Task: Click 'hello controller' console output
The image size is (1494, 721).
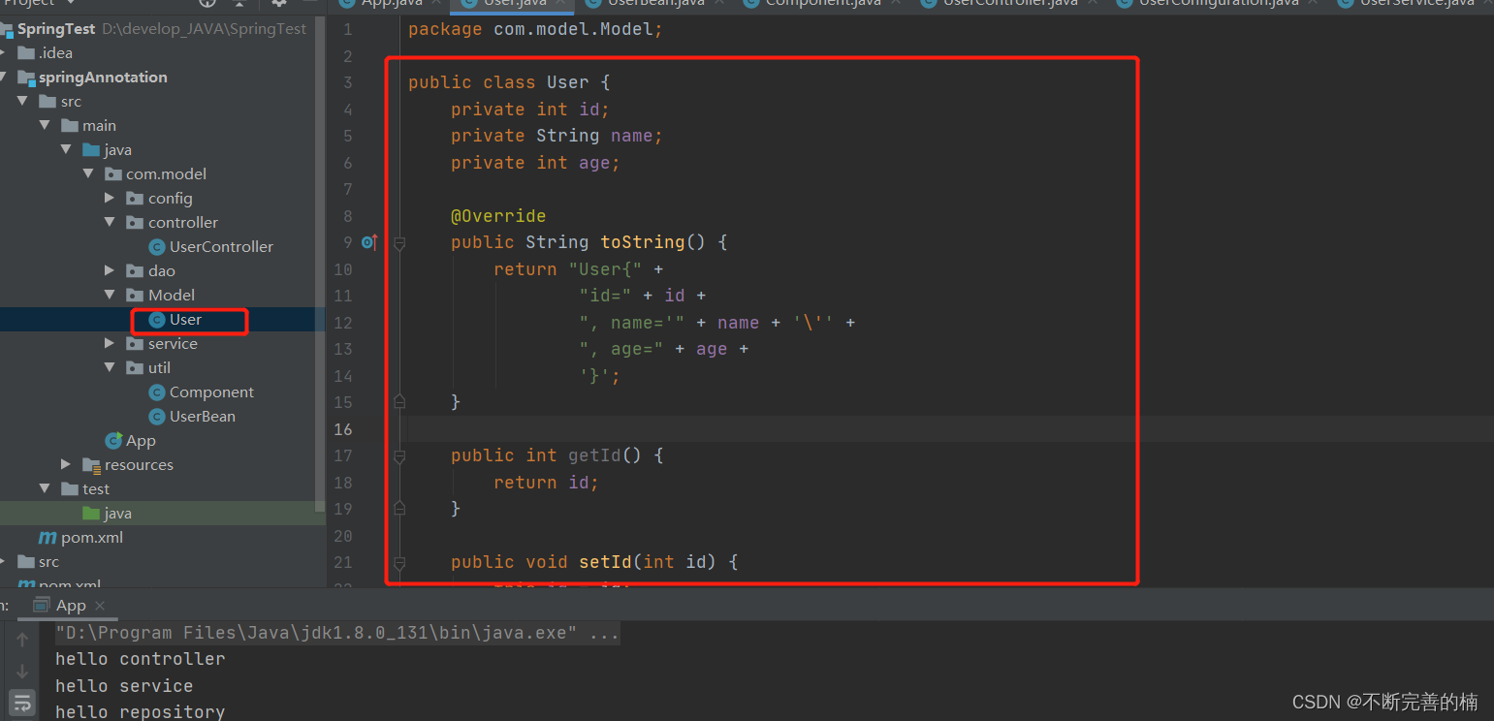Action: tap(141, 659)
